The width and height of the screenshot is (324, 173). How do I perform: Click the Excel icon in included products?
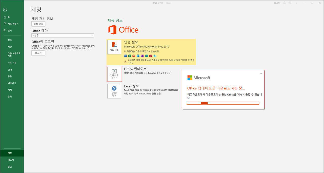[130, 56]
